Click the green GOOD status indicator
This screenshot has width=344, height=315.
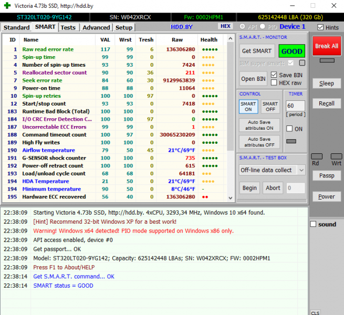pyautogui.click(x=291, y=51)
